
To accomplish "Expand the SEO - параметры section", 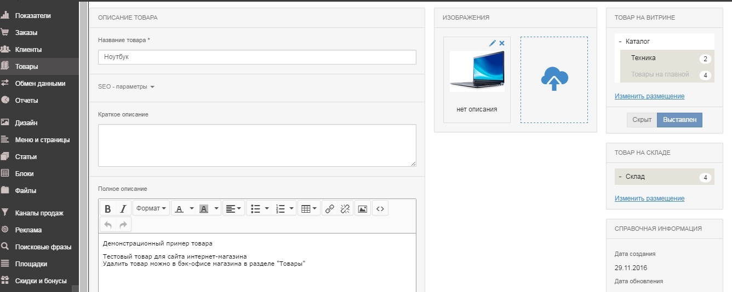I will point(127,87).
